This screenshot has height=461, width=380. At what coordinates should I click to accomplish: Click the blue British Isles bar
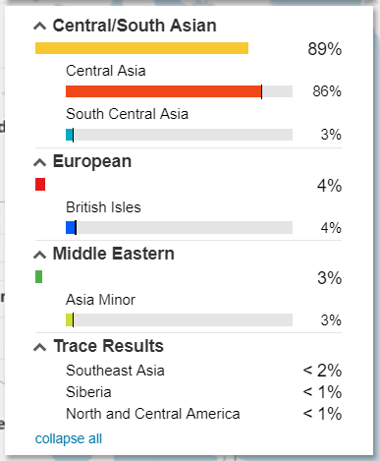[71, 227]
